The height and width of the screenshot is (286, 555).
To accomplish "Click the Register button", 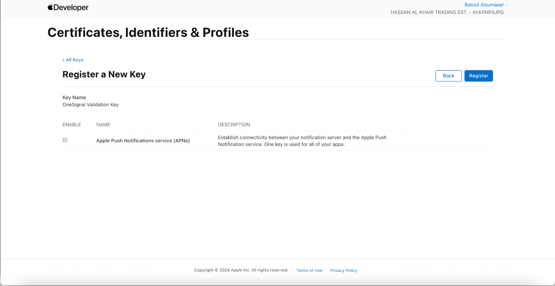I will pyautogui.click(x=478, y=76).
